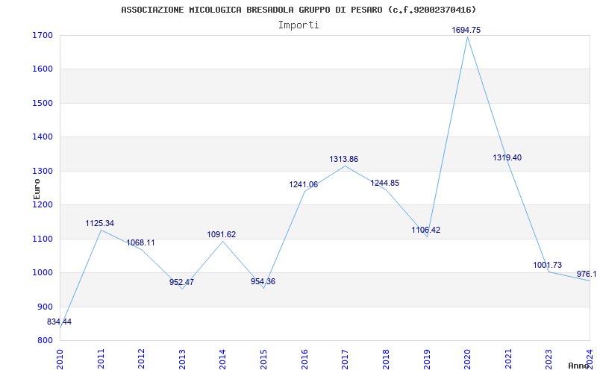Click x-axis year 2014

[223, 360]
